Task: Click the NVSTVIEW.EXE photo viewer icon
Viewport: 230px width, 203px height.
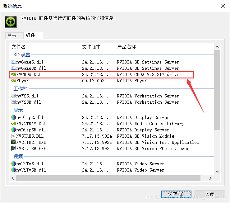Action: click(13, 148)
